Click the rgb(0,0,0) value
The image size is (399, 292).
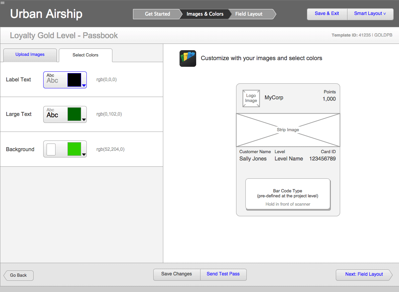pyautogui.click(x=106, y=80)
